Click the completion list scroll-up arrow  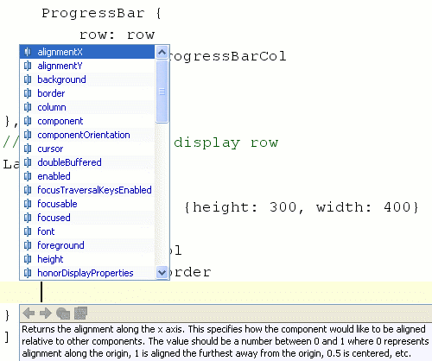[x=162, y=52]
